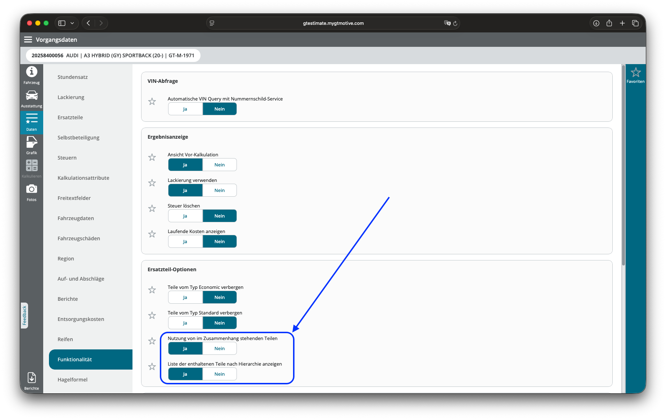Star Teile vom Typ Standard verbergen

coord(152,316)
